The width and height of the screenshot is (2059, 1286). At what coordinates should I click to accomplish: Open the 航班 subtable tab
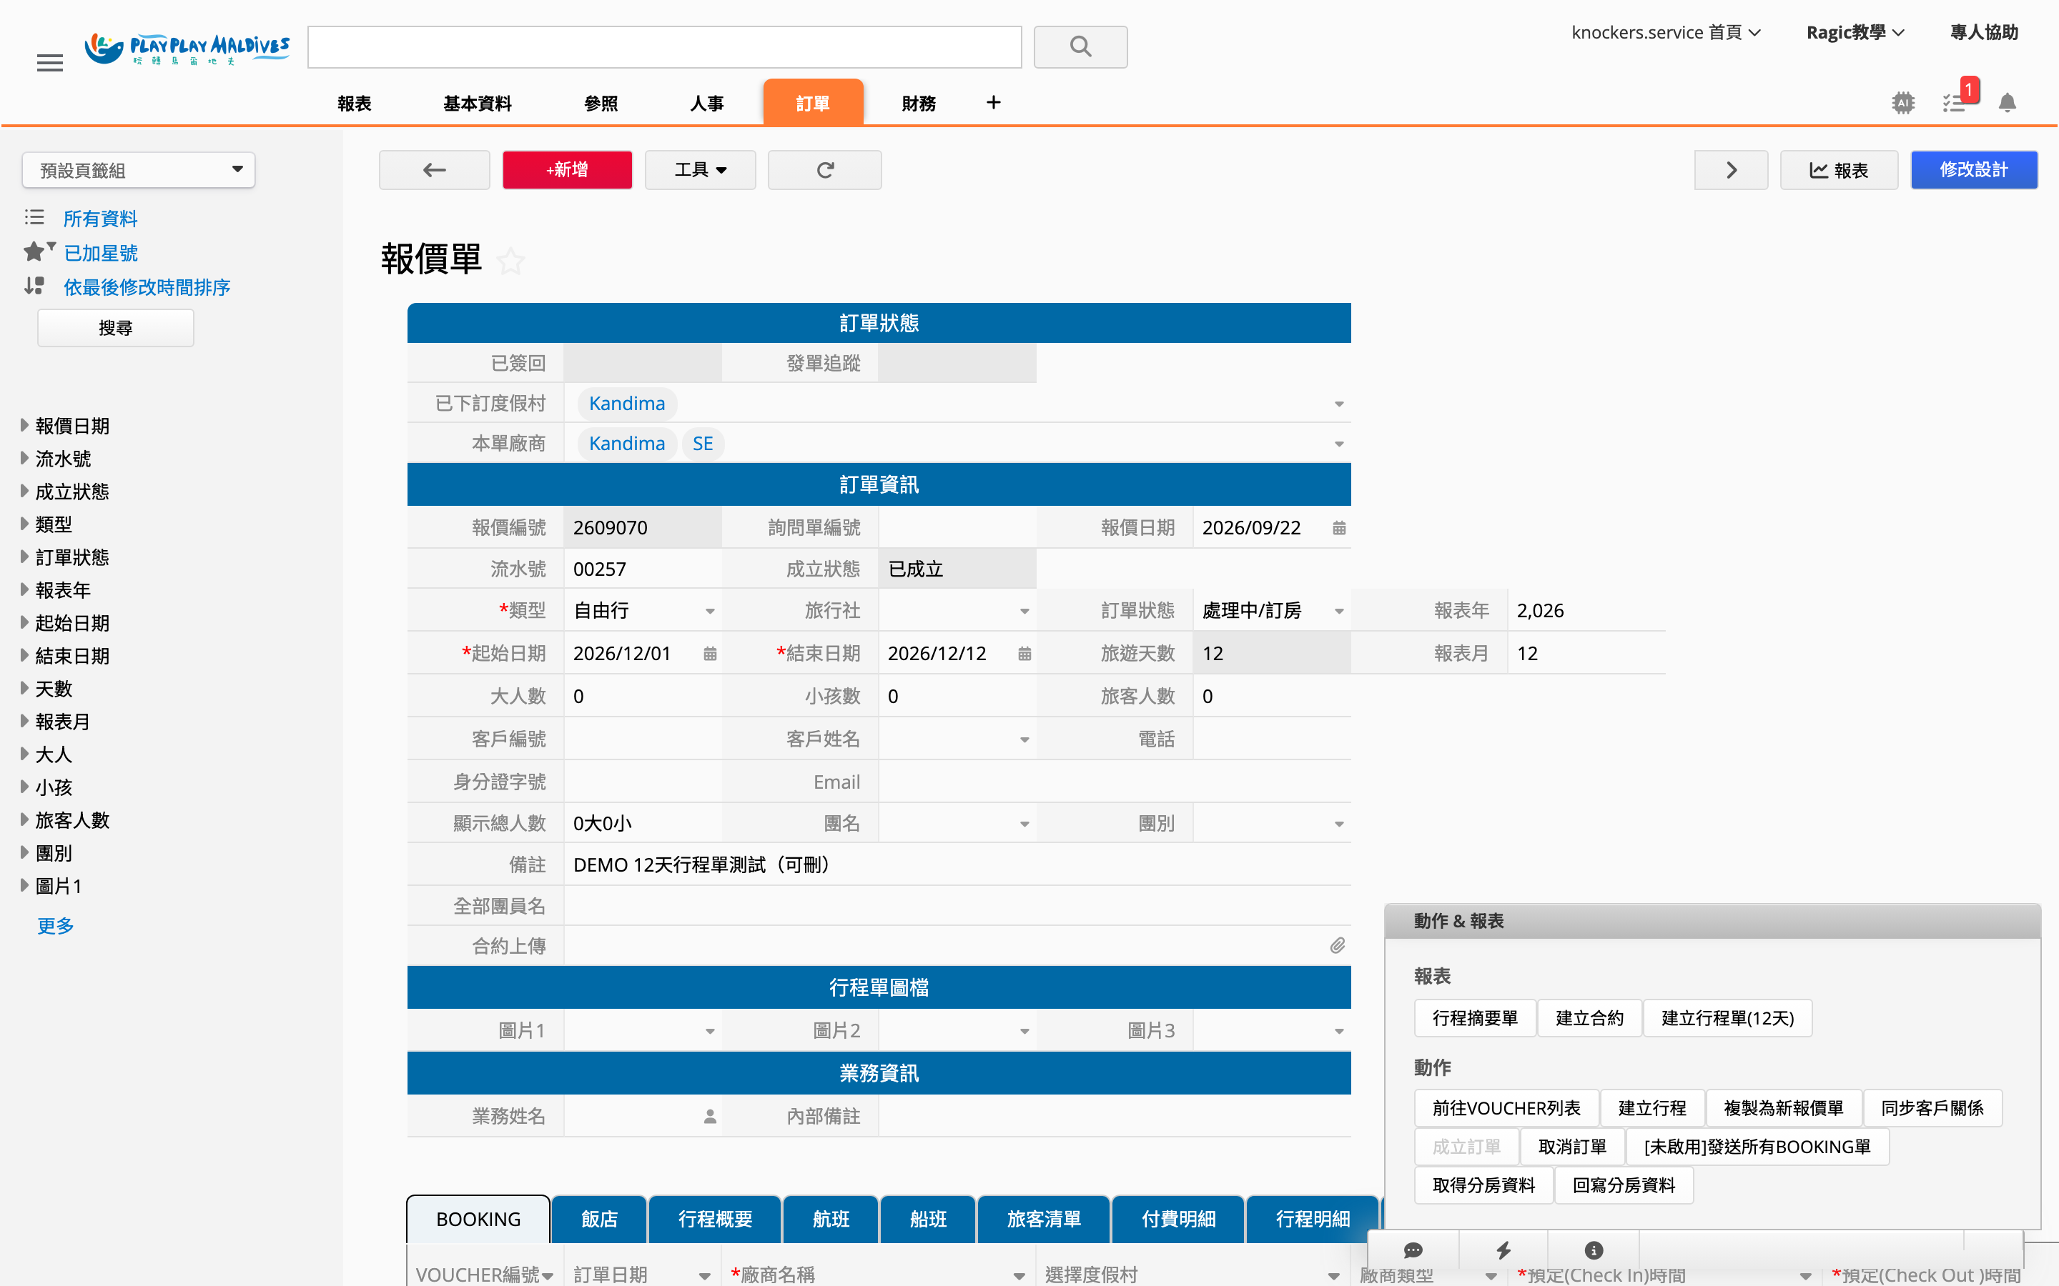(x=831, y=1219)
